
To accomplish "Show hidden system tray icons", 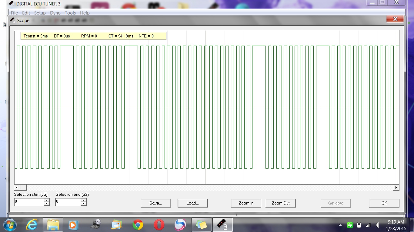I will 340,225.
